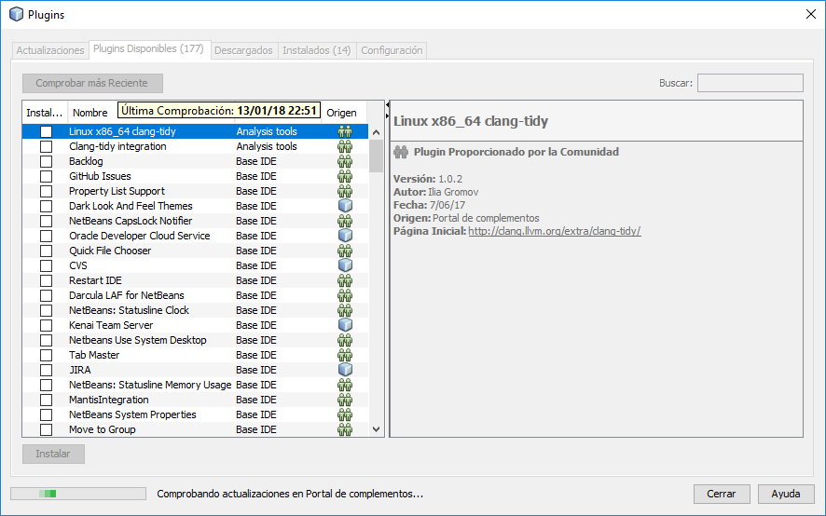Click community origin icon for Backlog plugin
The height and width of the screenshot is (516, 826).
point(345,161)
